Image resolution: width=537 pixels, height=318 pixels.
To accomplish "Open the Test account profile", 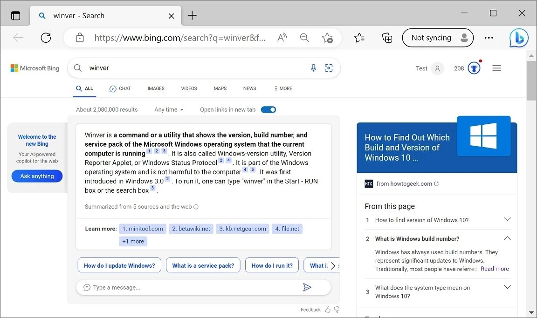I will coord(430,68).
